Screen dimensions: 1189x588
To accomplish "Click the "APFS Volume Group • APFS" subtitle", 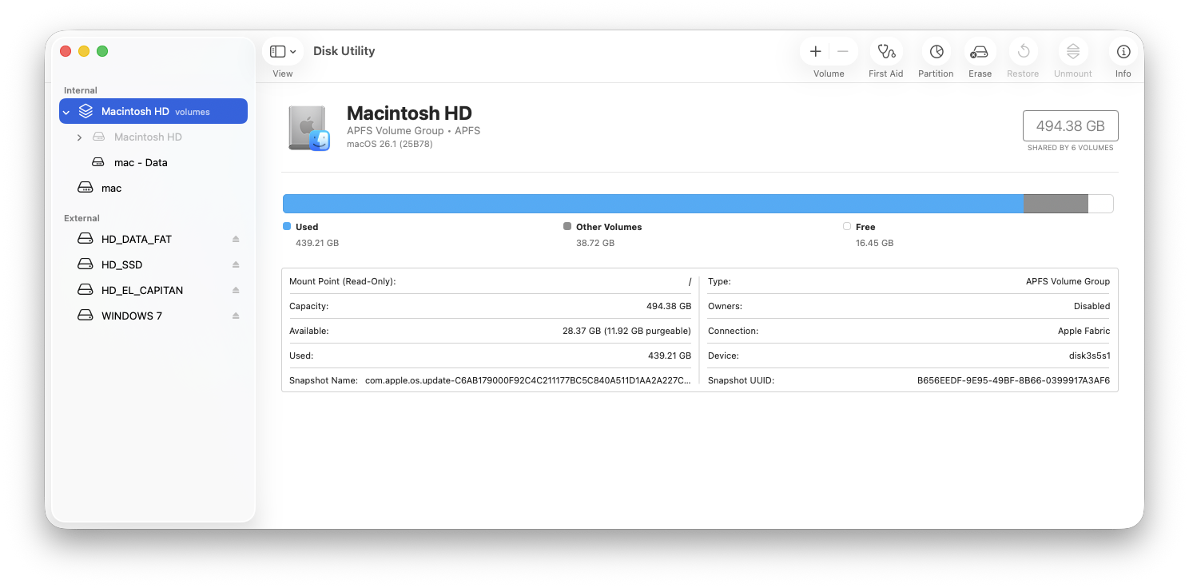I will [413, 130].
